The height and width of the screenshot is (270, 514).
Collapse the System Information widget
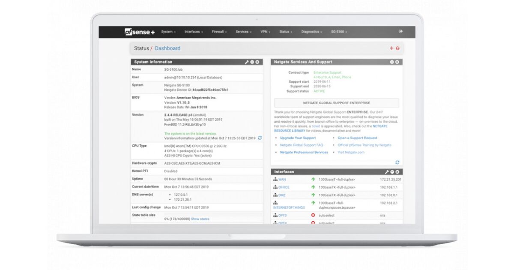tap(252, 62)
